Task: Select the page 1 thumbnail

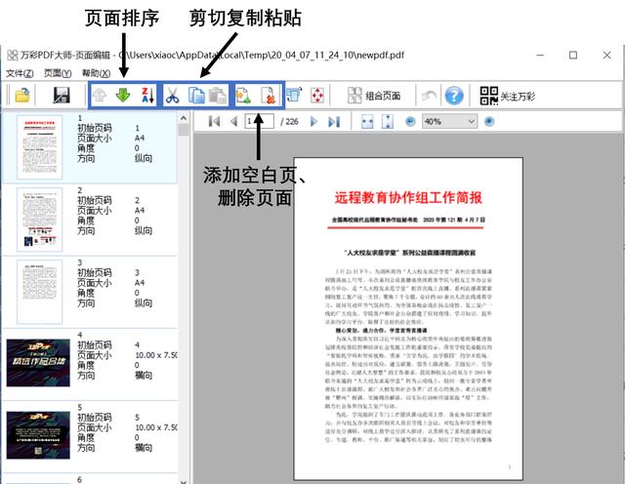Action: [39, 147]
